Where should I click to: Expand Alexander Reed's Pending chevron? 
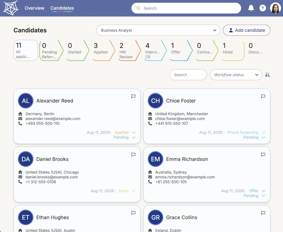tap(134, 137)
